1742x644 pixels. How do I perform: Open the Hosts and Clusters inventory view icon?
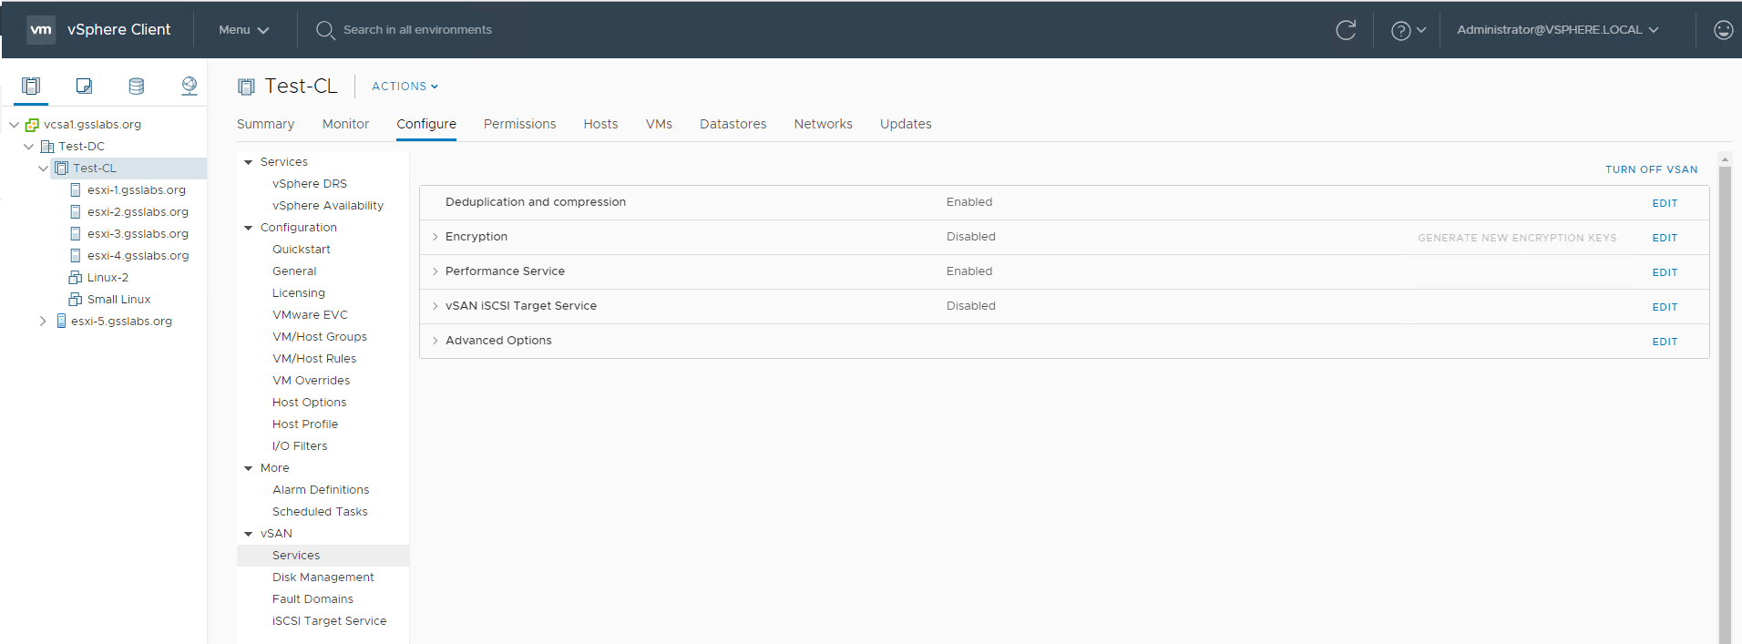[31, 86]
